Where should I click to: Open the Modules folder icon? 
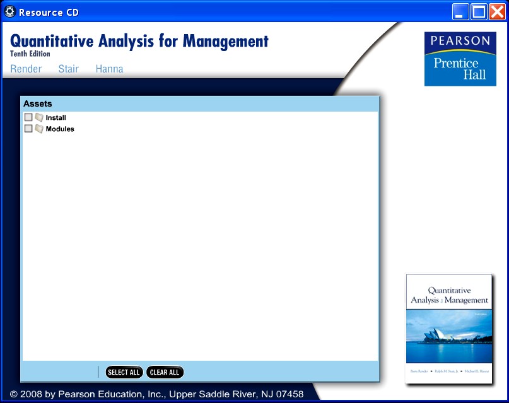click(39, 129)
